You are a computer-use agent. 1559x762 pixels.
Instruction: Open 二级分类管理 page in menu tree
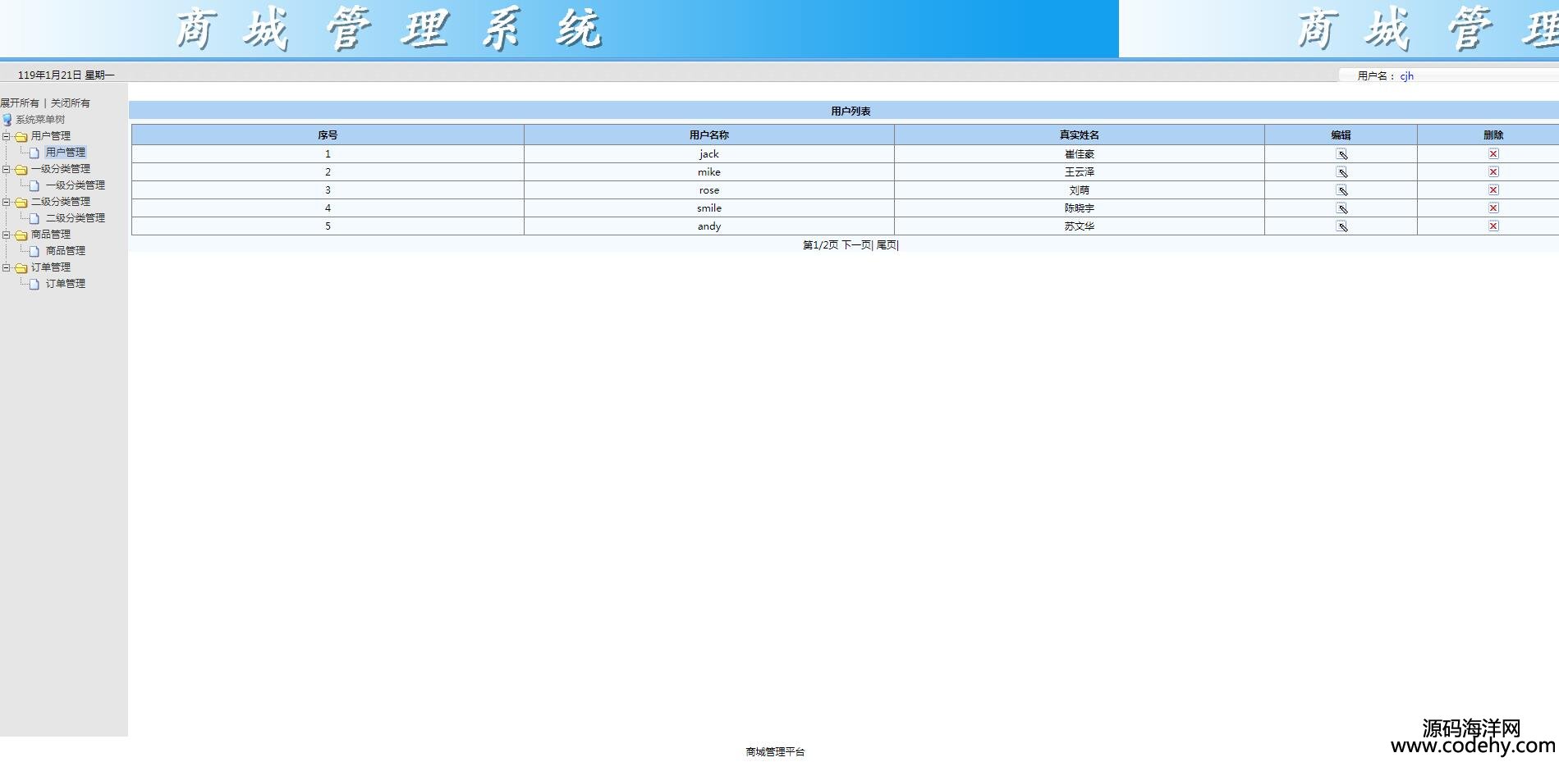click(x=76, y=218)
